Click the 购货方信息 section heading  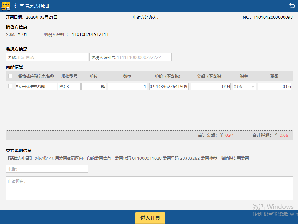[x=17, y=49]
